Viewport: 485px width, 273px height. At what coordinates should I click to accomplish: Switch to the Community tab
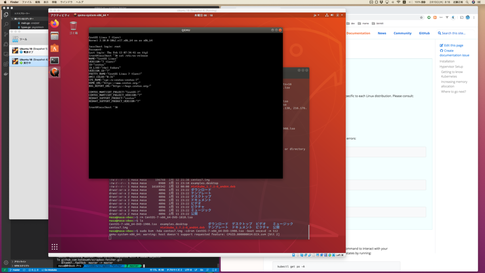click(402, 33)
